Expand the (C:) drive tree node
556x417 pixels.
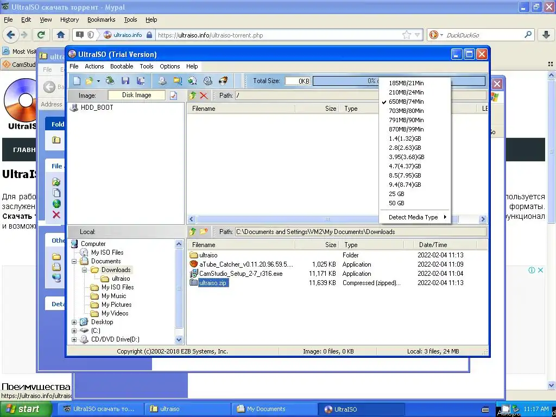74,331
